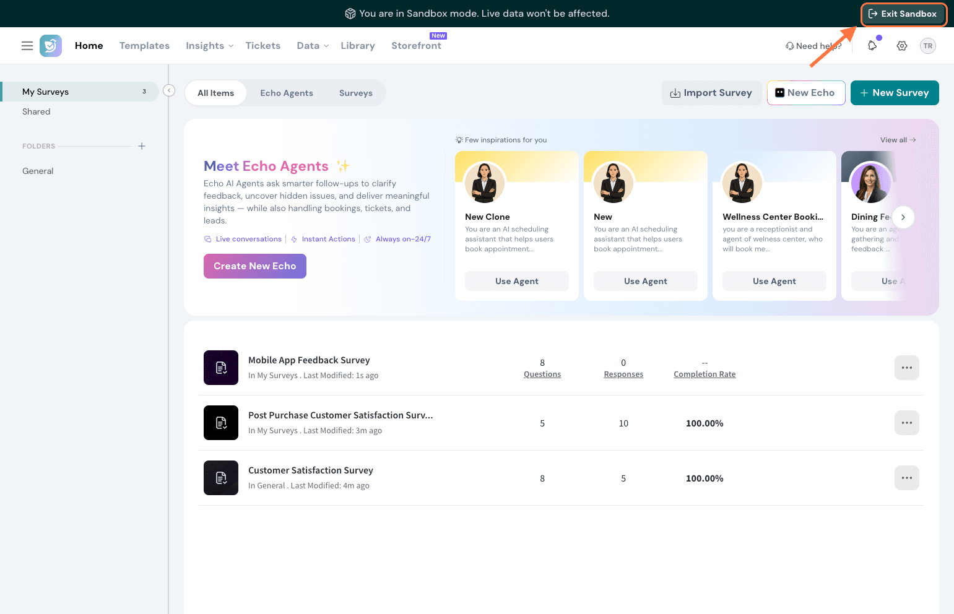Open the hamburger menu icon
The height and width of the screenshot is (614, 954).
click(27, 46)
